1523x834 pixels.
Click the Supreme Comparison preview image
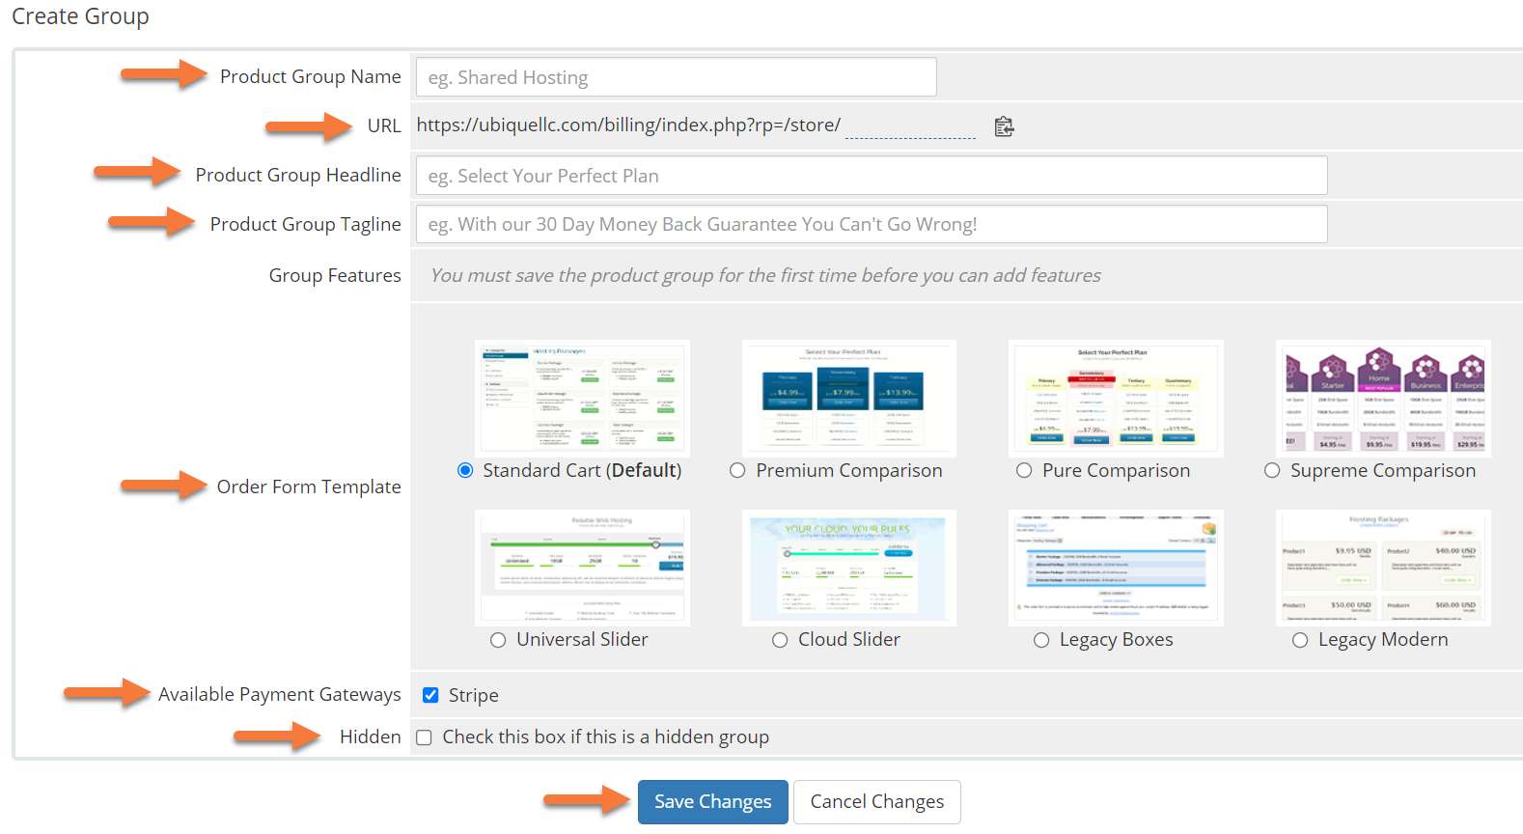pyautogui.click(x=1382, y=398)
